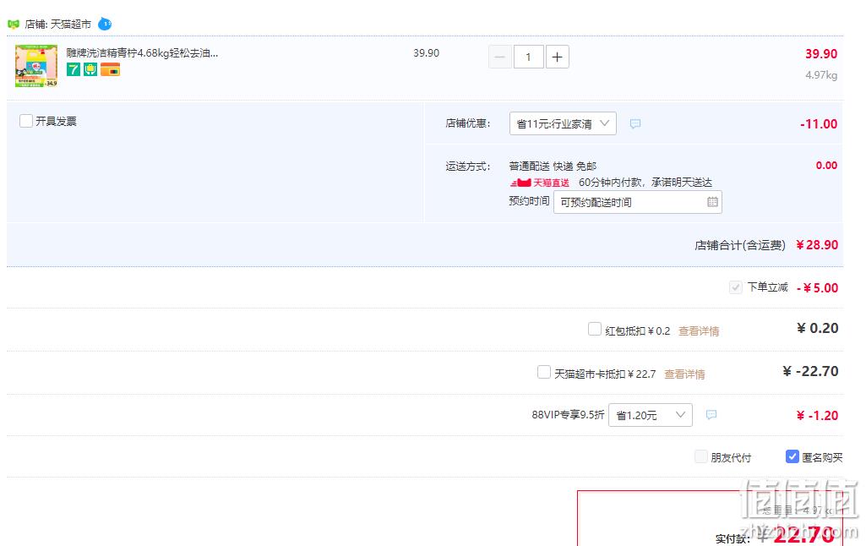Click the 店铺合计 total ¥28.90
Image resolution: width=866 pixels, height=546 pixels.
pos(817,245)
